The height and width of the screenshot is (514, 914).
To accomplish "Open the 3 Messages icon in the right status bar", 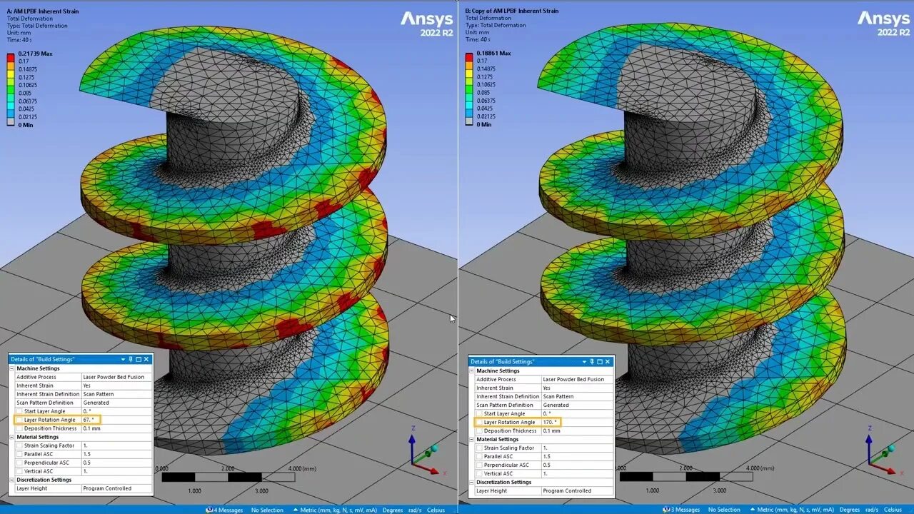I will click(x=666, y=510).
